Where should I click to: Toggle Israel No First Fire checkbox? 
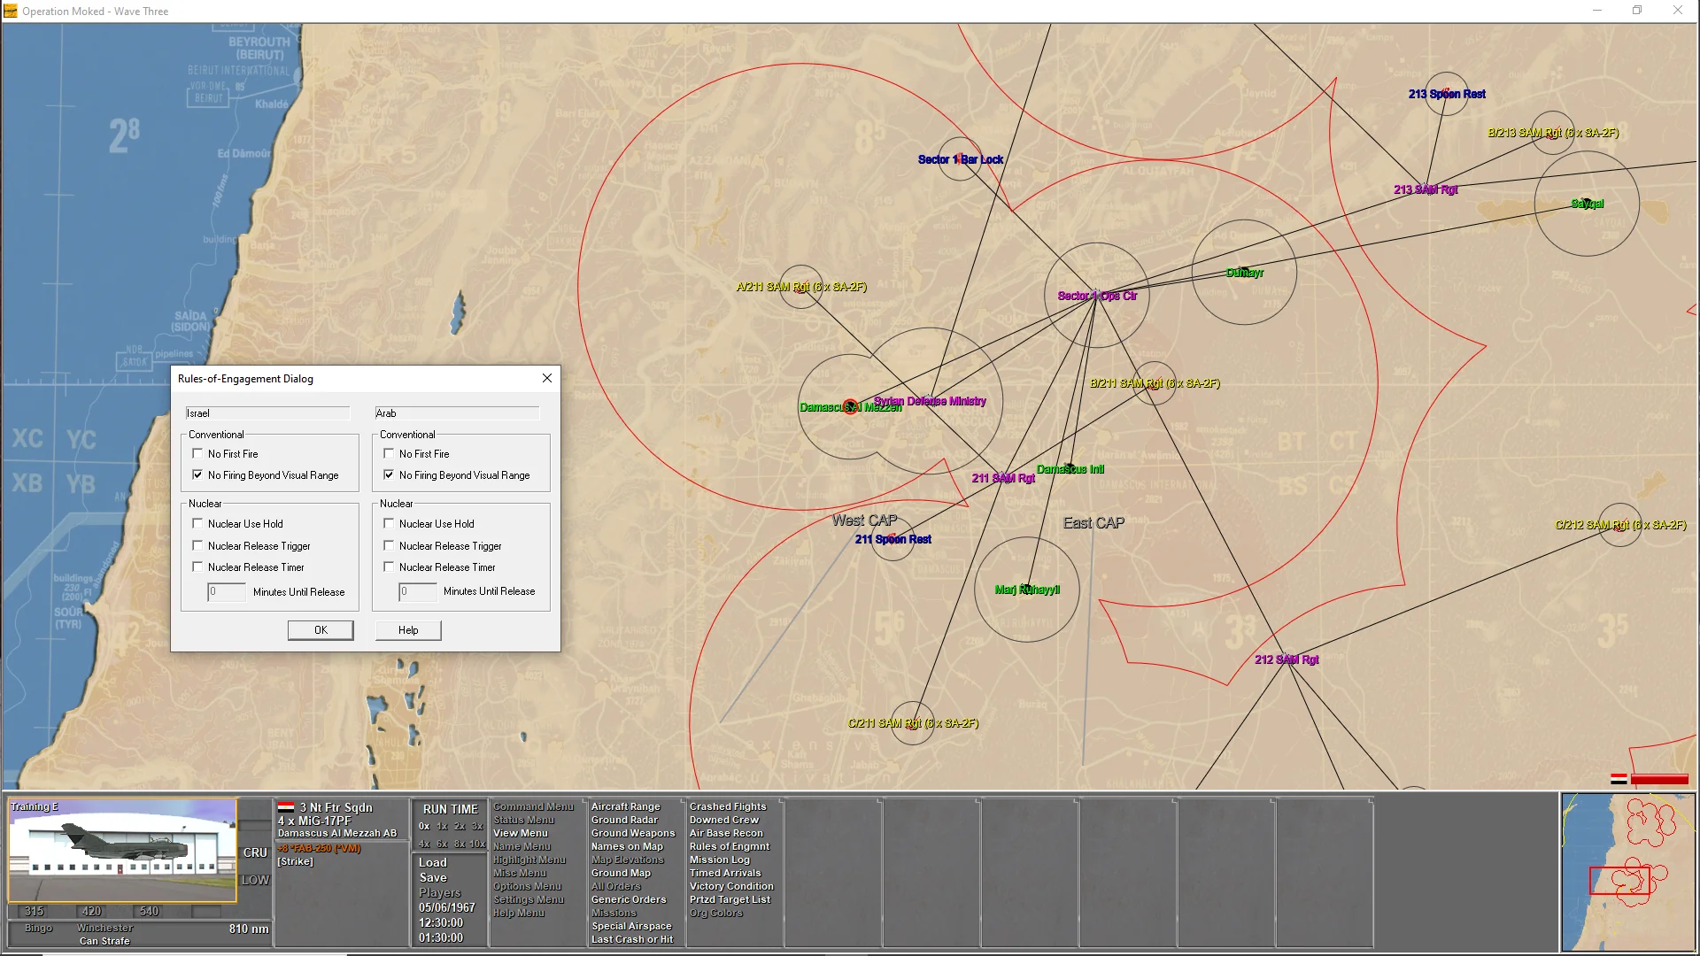(197, 453)
